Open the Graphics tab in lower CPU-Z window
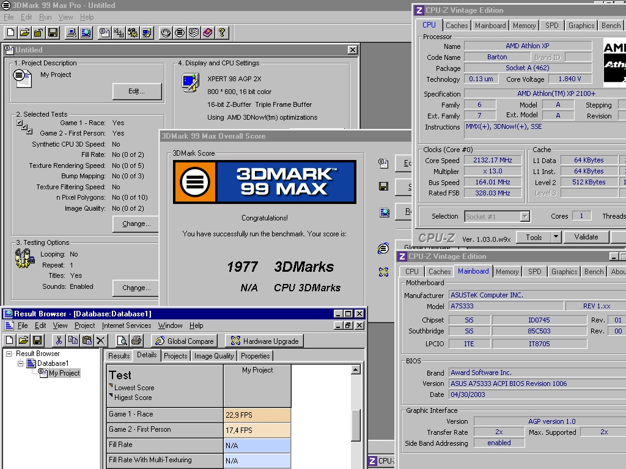The width and height of the screenshot is (626, 469). pyautogui.click(x=564, y=272)
